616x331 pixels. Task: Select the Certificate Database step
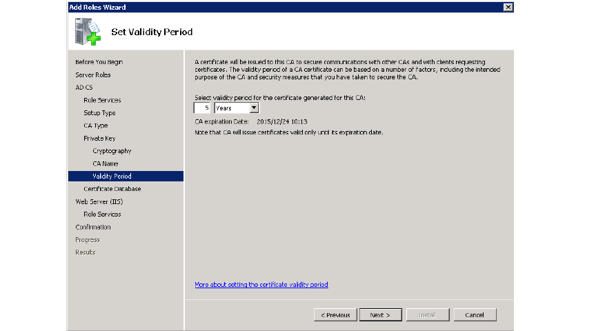pyautogui.click(x=112, y=188)
